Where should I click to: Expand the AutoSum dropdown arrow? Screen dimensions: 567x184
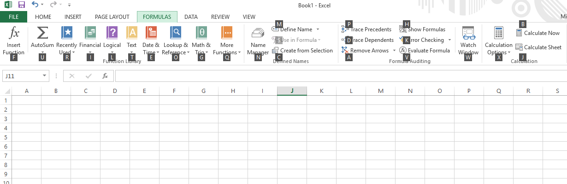[42, 52]
